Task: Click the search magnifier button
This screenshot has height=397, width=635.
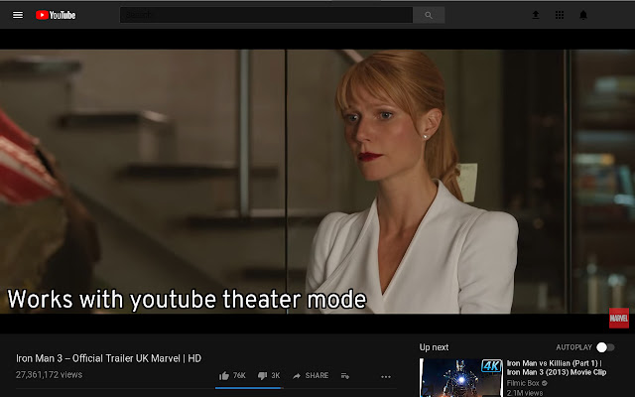Action: click(x=429, y=15)
